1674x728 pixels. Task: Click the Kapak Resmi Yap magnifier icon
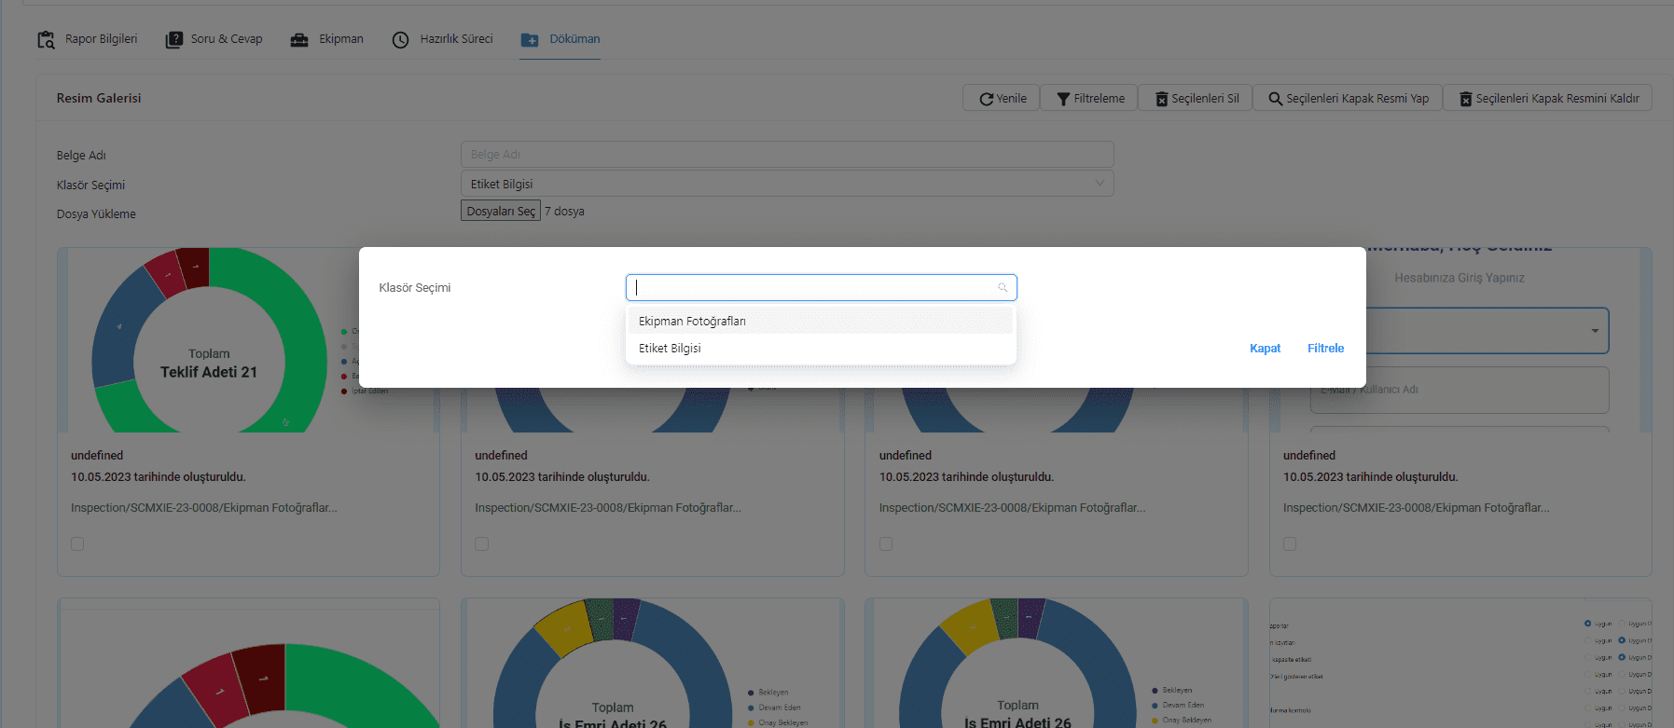1276,99
